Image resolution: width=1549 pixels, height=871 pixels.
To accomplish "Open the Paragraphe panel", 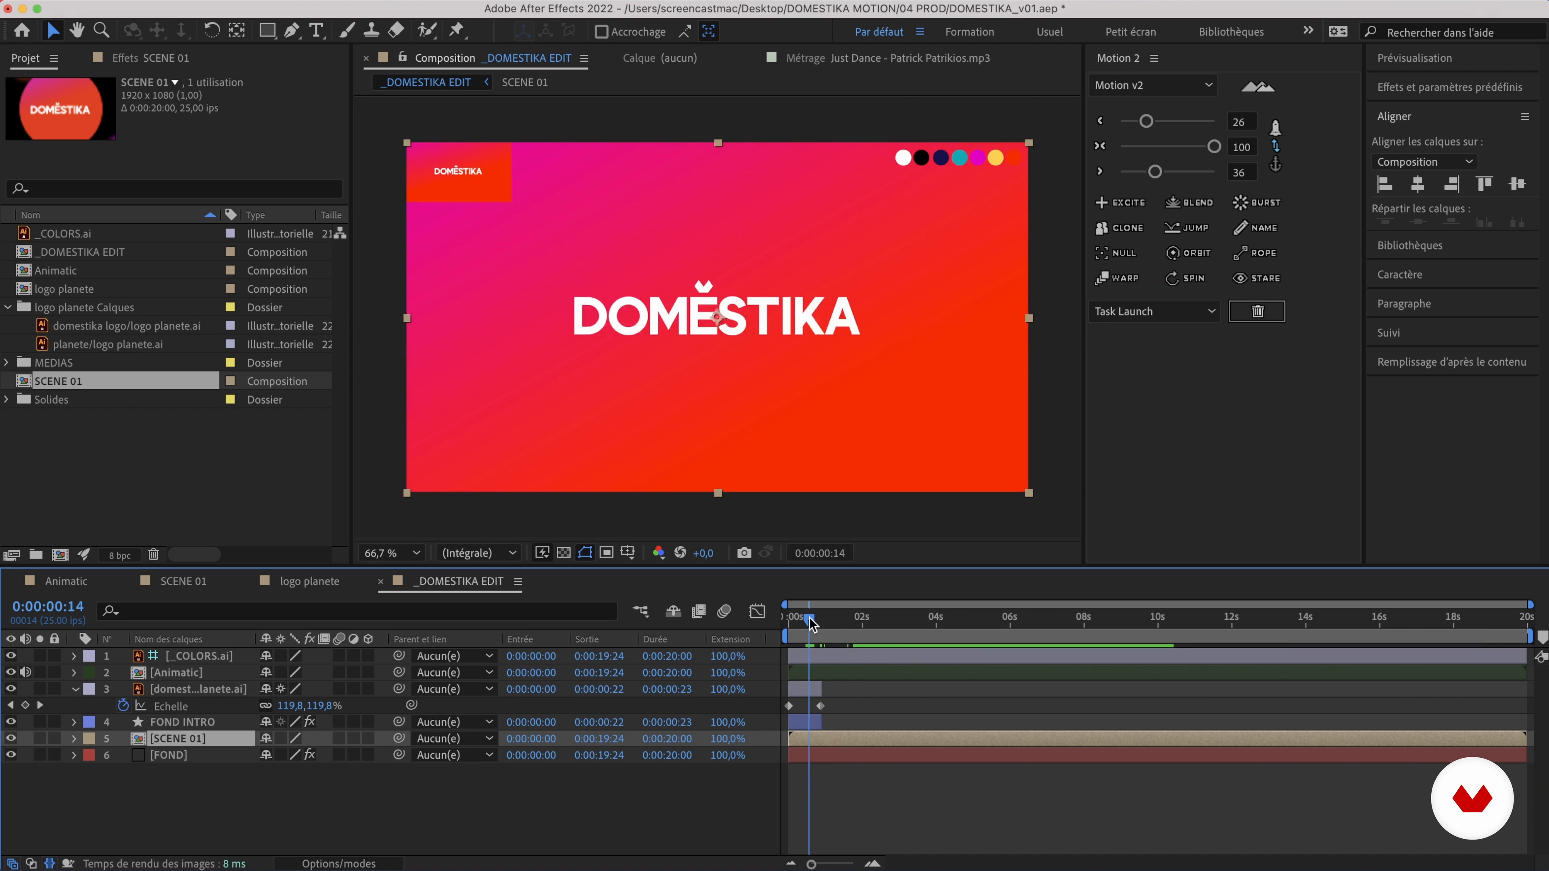I will point(1403,304).
